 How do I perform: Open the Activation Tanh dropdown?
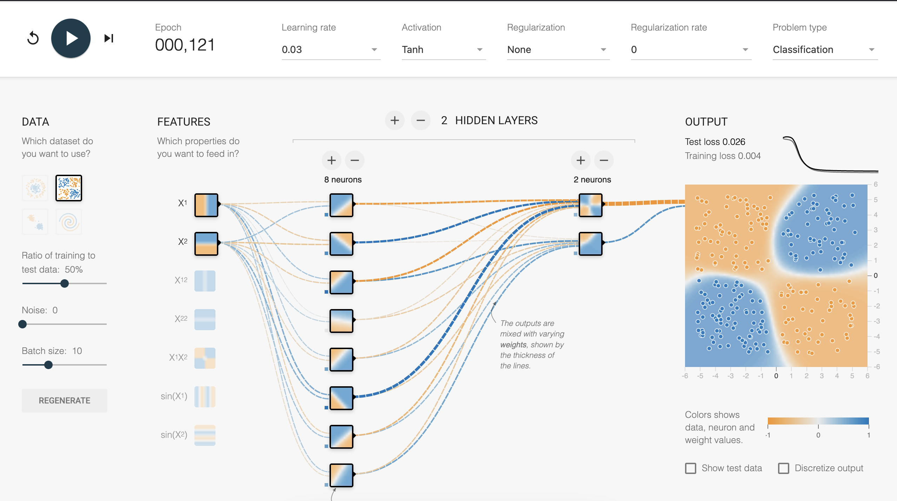click(x=443, y=50)
